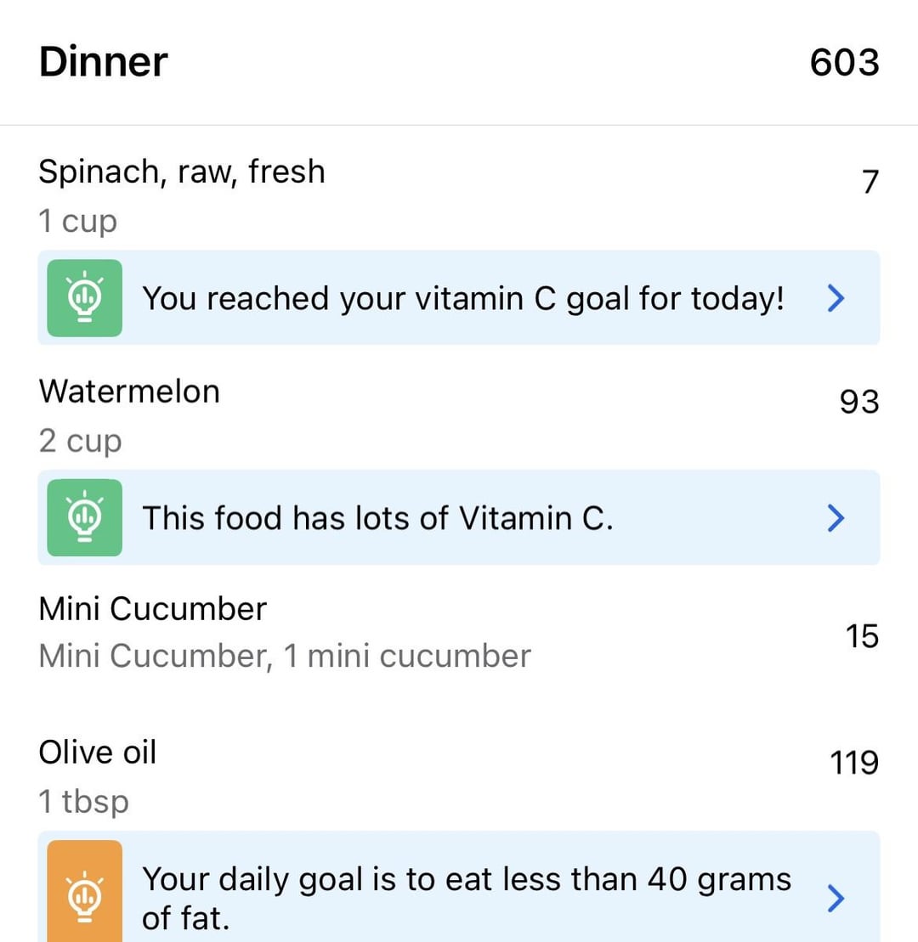Select the 7 calorie value for Spinach
This screenshot has height=942, width=918.
pyautogui.click(x=869, y=182)
